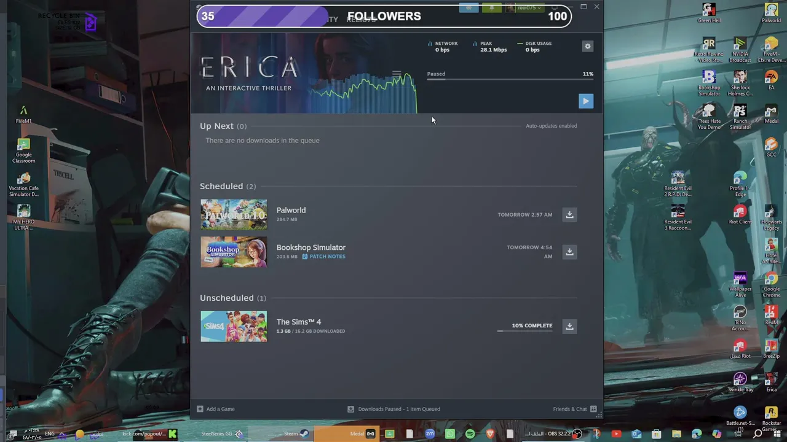Open the Downloads Paused status
This screenshot has height=442, width=787.
(x=393, y=409)
